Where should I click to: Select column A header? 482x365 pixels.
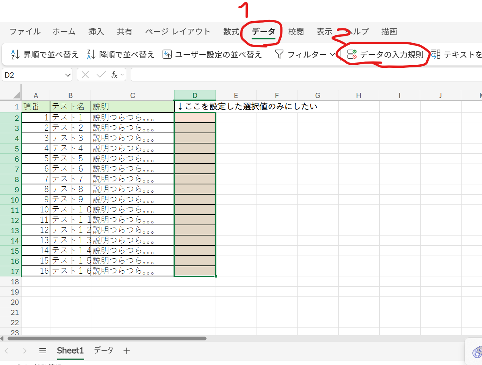(36, 95)
